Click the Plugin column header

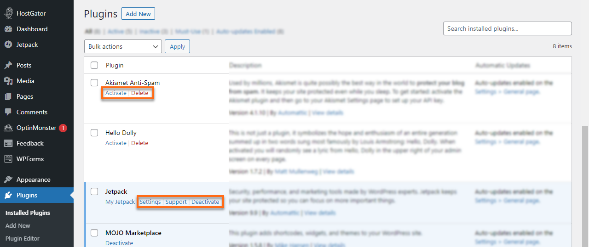[x=115, y=65]
